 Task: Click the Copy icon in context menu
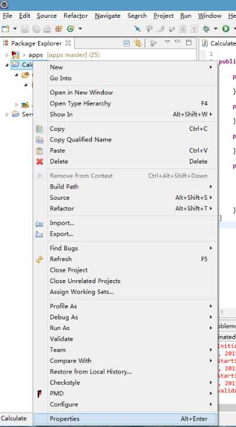(40, 129)
